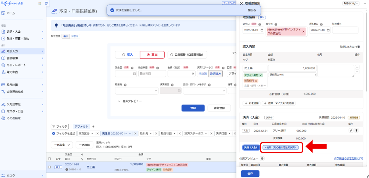This screenshot has width=369, height=178.
Task: Show help for 取引先 in edit panel
Action: pyautogui.click(x=275, y=24)
